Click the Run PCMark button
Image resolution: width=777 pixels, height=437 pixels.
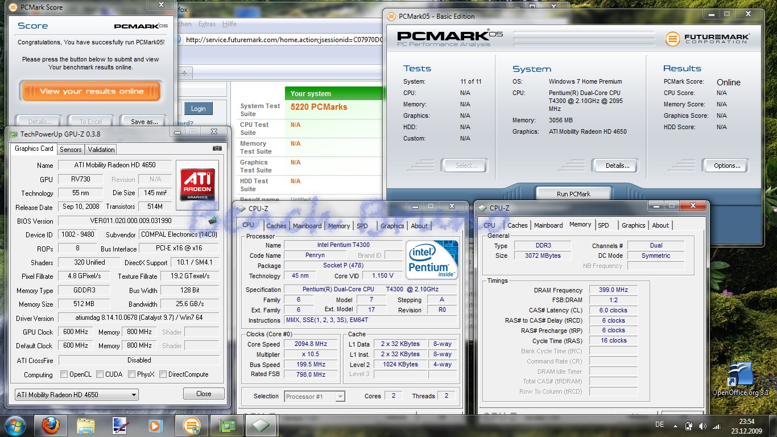point(573,193)
